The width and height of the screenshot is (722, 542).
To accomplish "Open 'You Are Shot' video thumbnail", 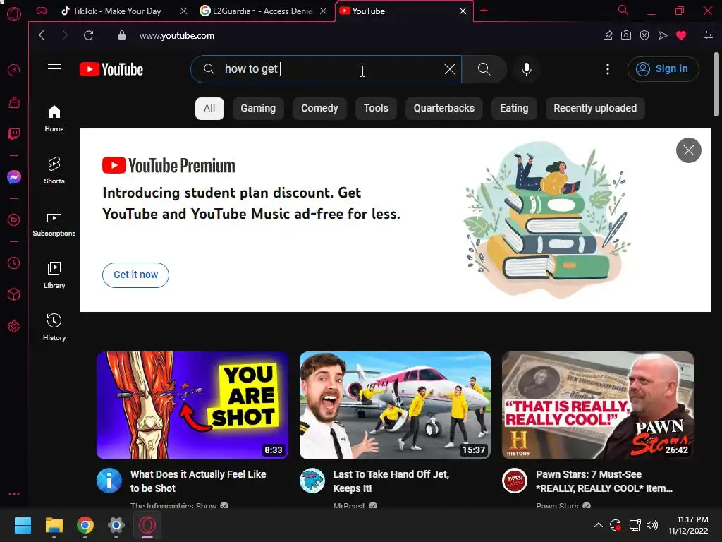I will pos(192,405).
